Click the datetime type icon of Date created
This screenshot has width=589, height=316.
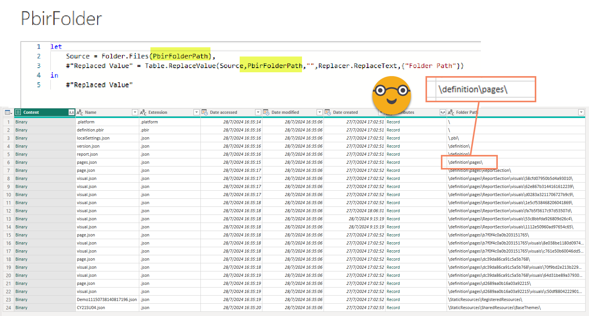pos(328,112)
